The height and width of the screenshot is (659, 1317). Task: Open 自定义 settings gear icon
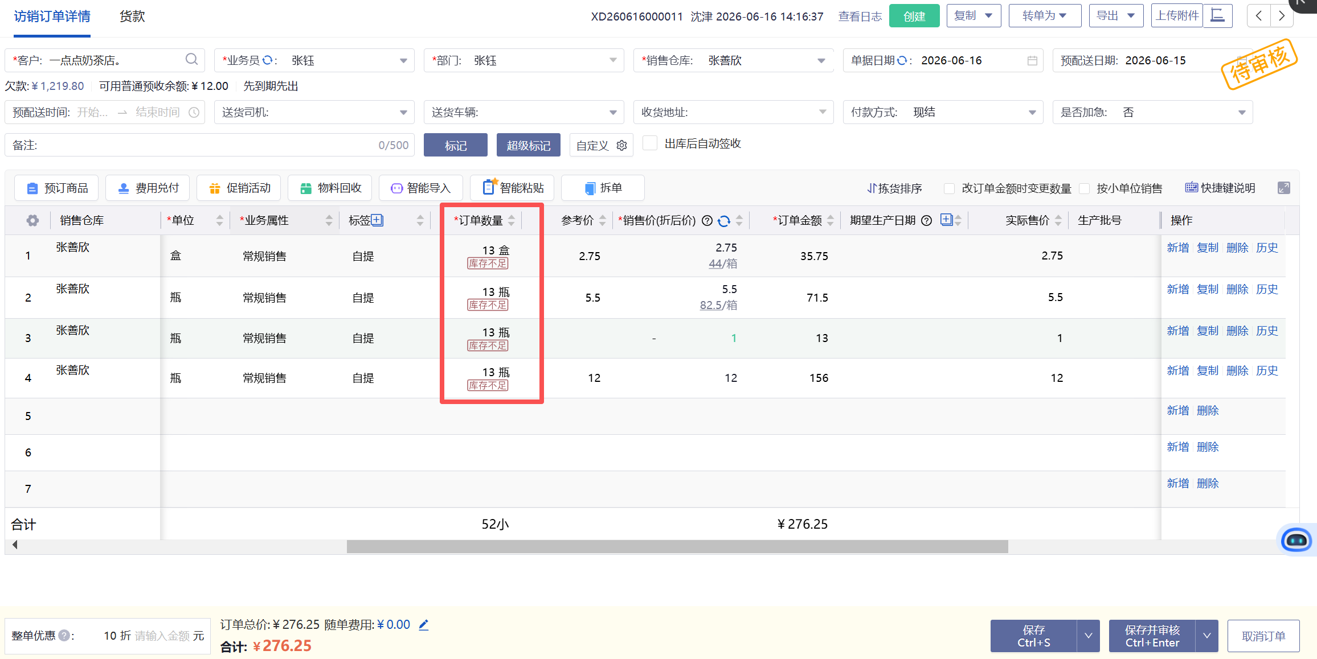(x=621, y=146)
